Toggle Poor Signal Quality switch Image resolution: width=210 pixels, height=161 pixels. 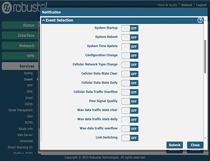click(130, 101)
